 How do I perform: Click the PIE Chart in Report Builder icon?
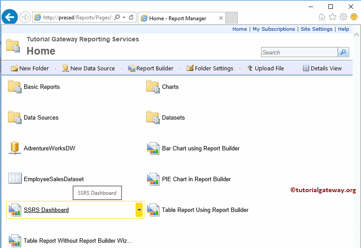[153, 179]
